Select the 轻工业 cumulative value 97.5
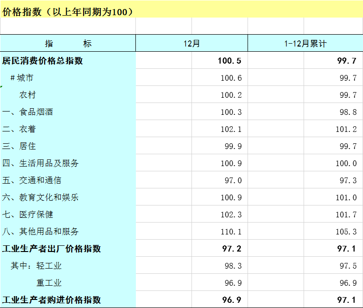 pyautogui.click(x=348, y=266)
